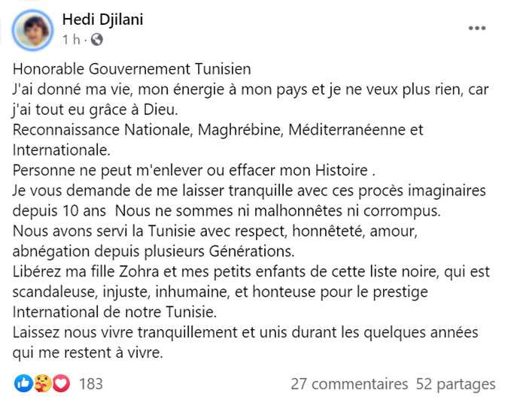View the 52 partages list
Viewport: 508px width, 402px height.
(x=455, y=384)
